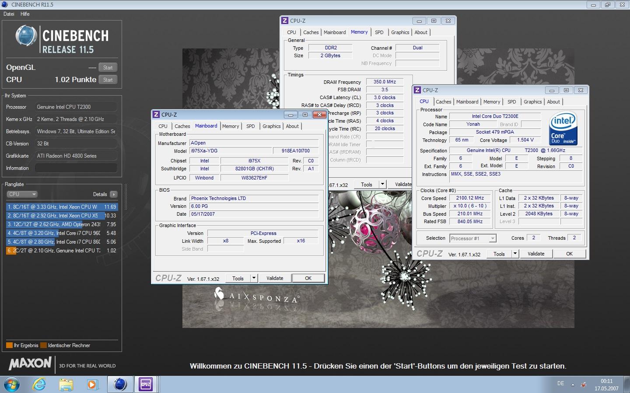Switch to CPU-Z taskbar button
The width and height of the screenshot is (630, 393).
pyautogui.click(x=146, y=384)
